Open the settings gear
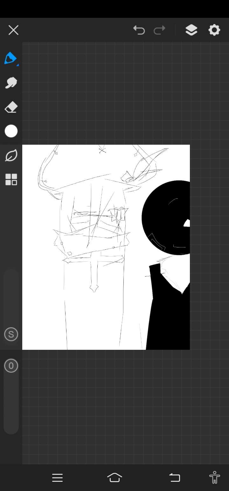Viewport: 229px width, 491px height. pos(214,30)
